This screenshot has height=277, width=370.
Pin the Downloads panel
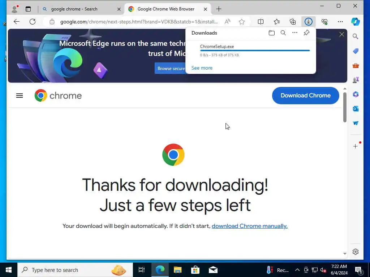pyautogui.click(x=306, y=33)
